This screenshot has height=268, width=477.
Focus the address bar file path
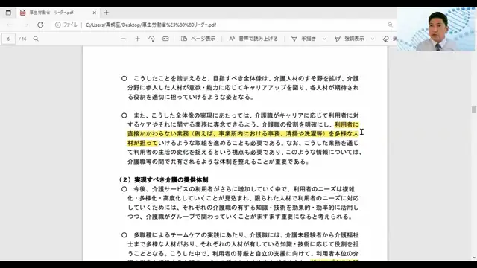pyautogui.click(x=151, y=25)
